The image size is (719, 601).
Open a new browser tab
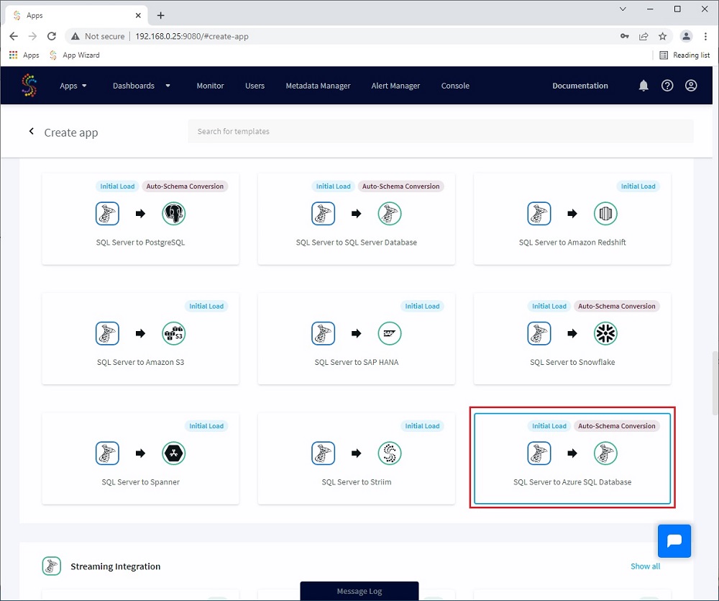click(x=160, y=15)
